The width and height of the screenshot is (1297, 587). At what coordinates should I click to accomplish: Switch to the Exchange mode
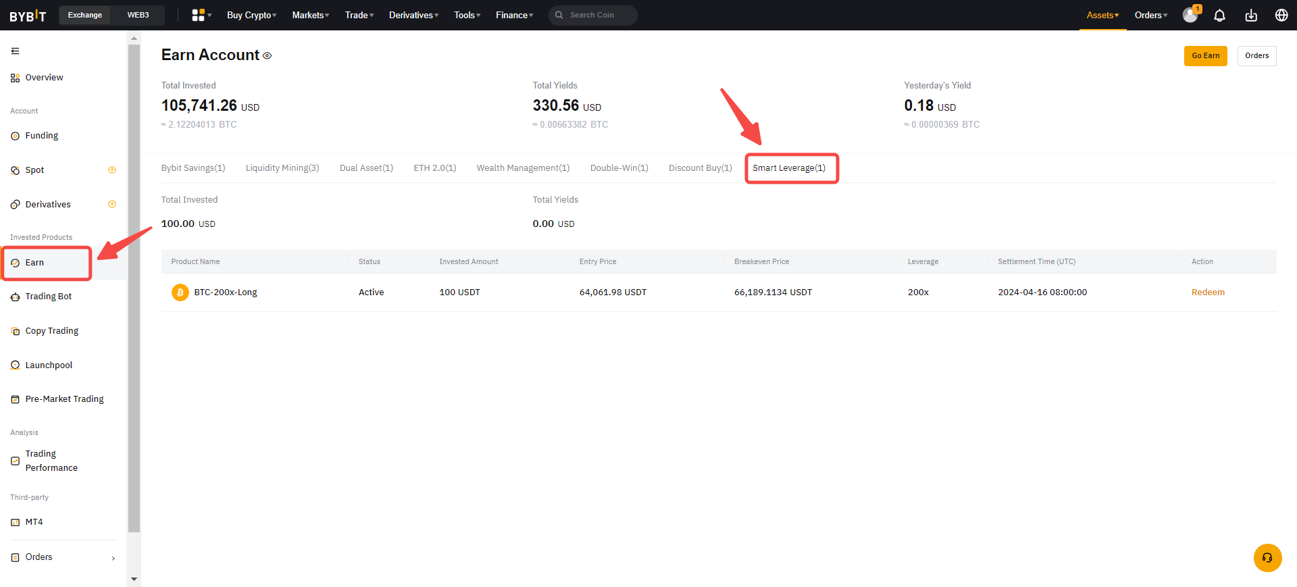(x=85, y=15)
